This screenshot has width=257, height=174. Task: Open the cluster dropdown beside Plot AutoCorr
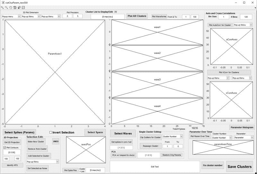pyautogui.click(x=243, y=25)
